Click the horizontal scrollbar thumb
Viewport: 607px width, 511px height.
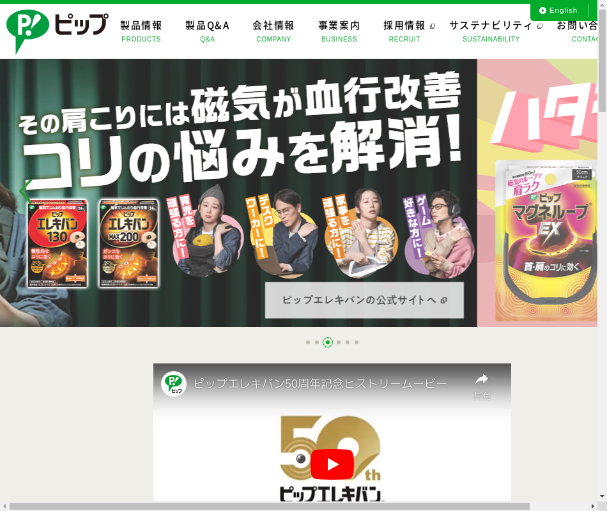(270, 507)
